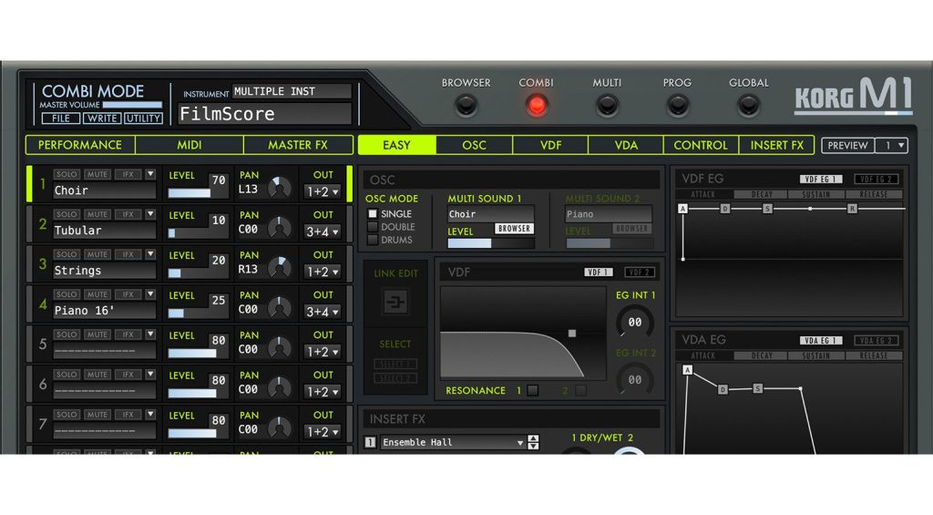Adjust Choir timbre level slider
The width and height of the screenshot is (933, 515).
[190, 193]
